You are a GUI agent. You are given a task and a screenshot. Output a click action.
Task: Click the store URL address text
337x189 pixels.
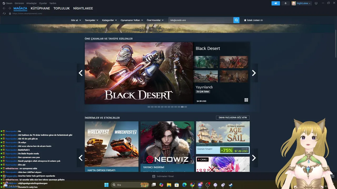27,13
